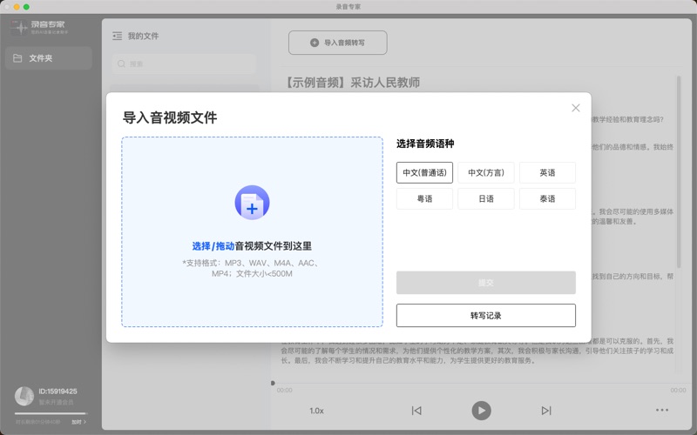Close the import dialog with X
The width and height of the screenshot is (697, 435).
[x=575, y=108]
